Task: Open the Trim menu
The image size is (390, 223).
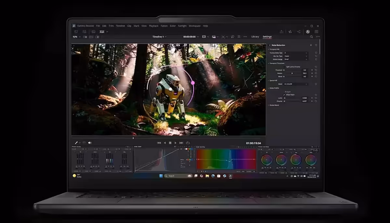Action: 111,26
